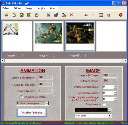Increase Durée d'apparition with up spinner
Viewport: 128px width, 125px height.
[x=115, y=98]
